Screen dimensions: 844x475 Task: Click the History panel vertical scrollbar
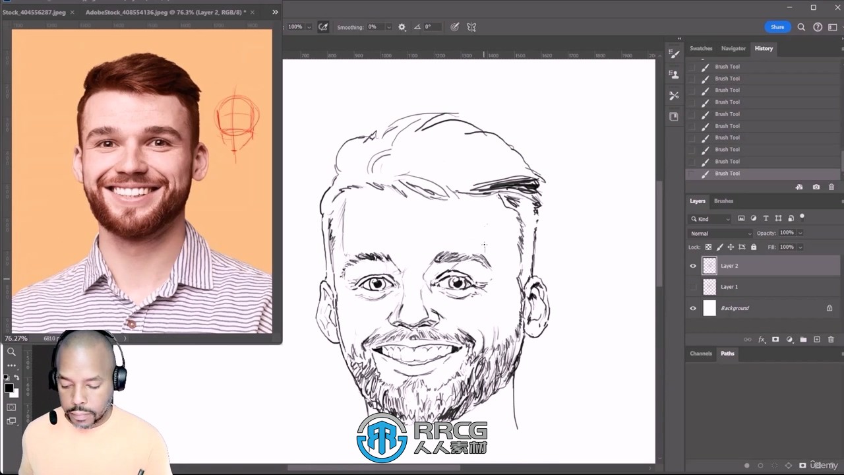(841, 161)
